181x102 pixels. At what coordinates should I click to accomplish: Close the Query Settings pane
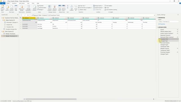click(178, 15)
